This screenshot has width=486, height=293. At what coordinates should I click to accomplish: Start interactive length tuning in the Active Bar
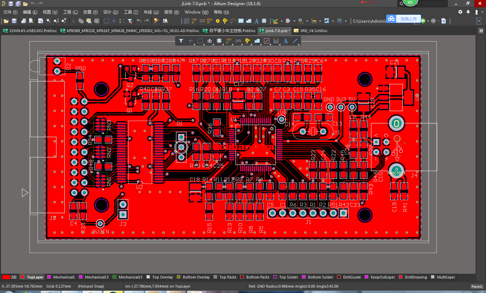[x=238, y=41]
